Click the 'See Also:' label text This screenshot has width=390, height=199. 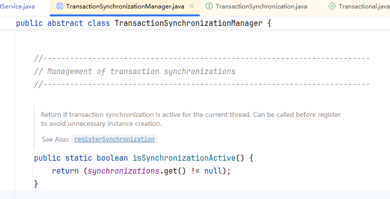55,139
